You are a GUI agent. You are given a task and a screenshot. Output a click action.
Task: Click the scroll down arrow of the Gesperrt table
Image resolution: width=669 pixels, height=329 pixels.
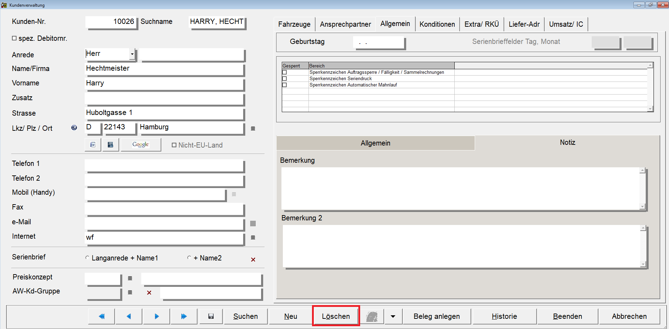pos(650,109)
